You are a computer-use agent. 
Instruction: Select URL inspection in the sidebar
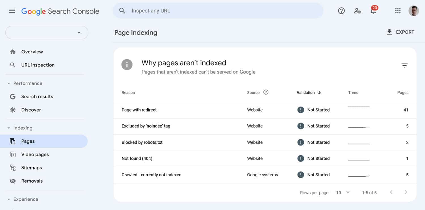(38, 65)
